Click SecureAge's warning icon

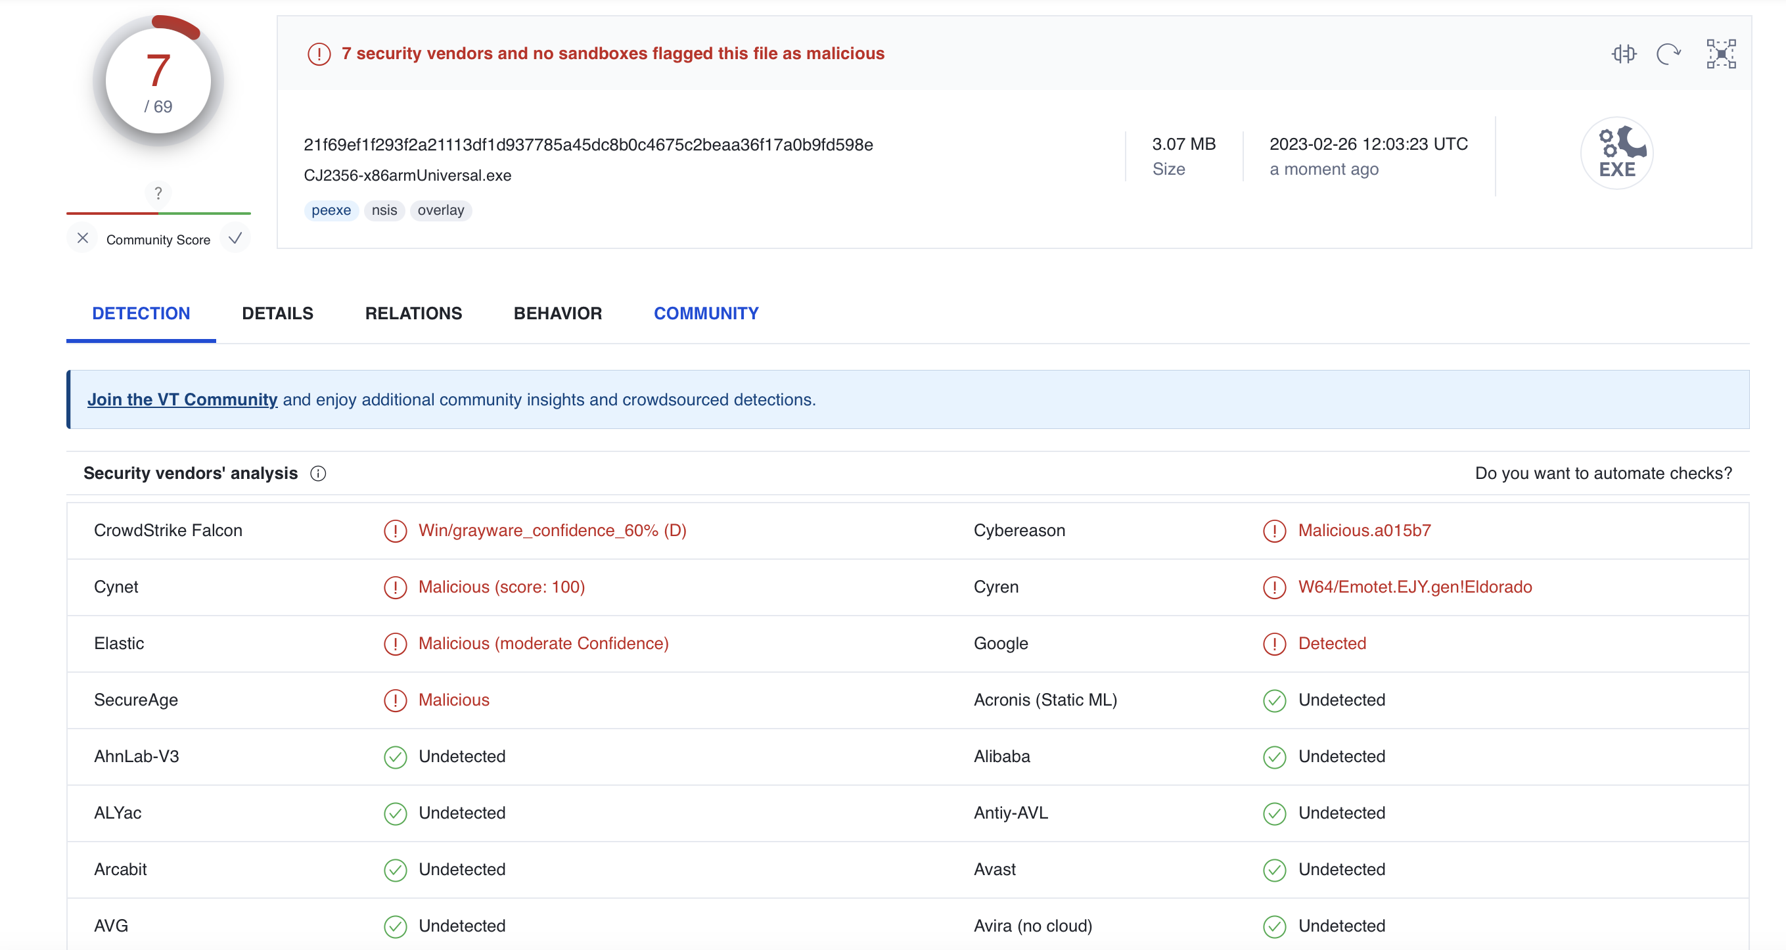click(395, 700)
